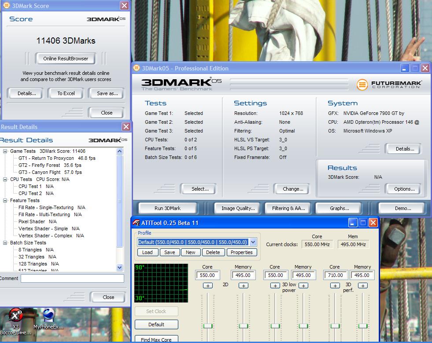Click the Delete profile button

tap(213, 252)
